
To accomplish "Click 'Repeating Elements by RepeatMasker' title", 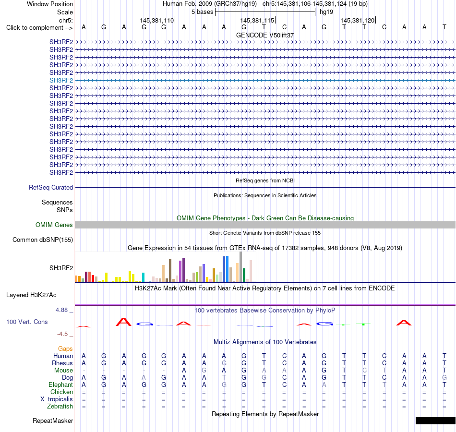I will (265, 414).
